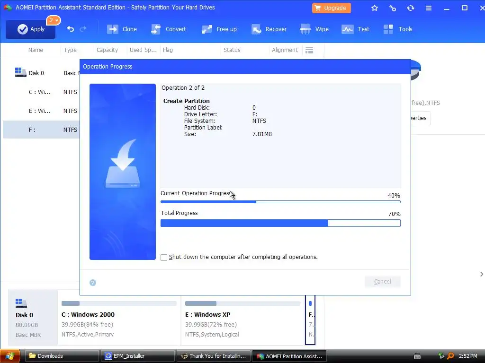Click the Total Progress bar

[280, 223]
